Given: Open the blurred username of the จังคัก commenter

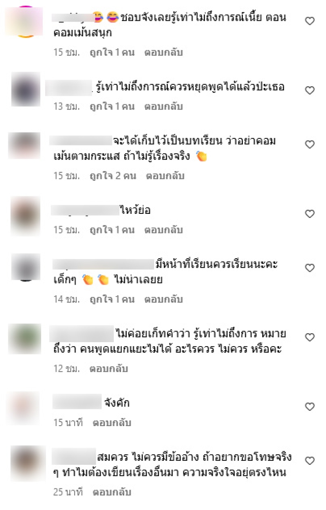Looking at the screenshot, I should pos(77,402).
